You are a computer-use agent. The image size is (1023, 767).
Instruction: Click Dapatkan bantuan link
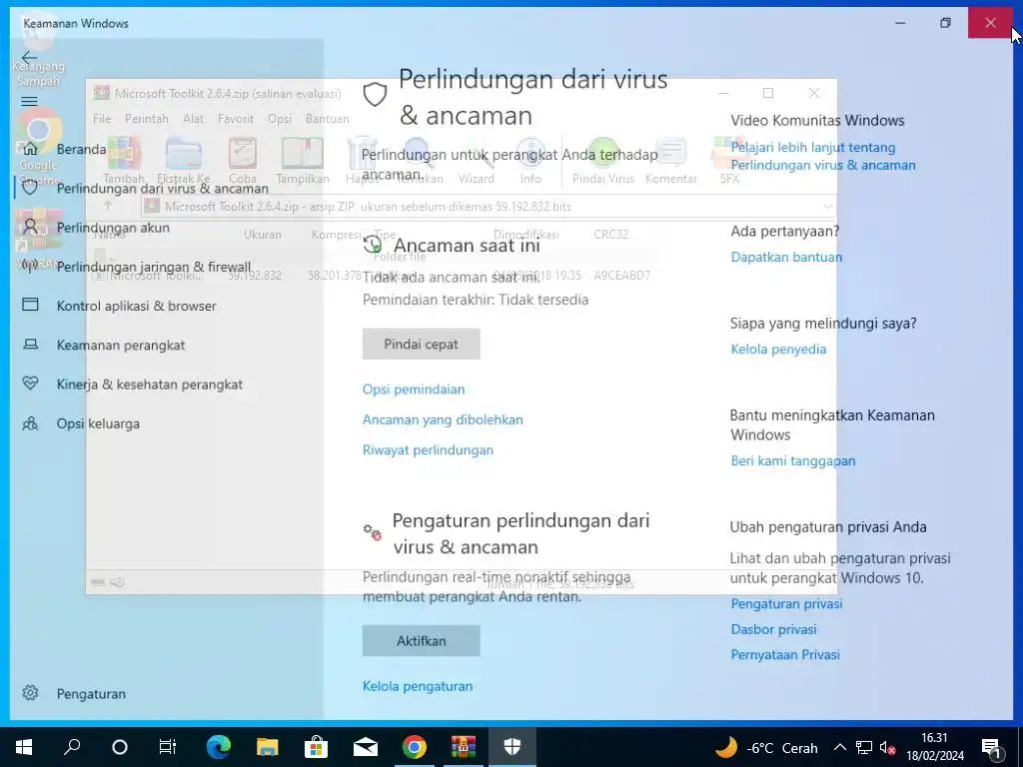coord(786,257)
